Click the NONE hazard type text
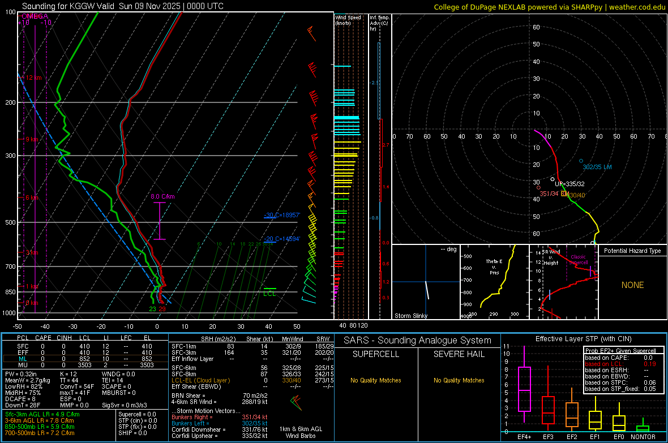The image size is (668, 443). (632, 285)
